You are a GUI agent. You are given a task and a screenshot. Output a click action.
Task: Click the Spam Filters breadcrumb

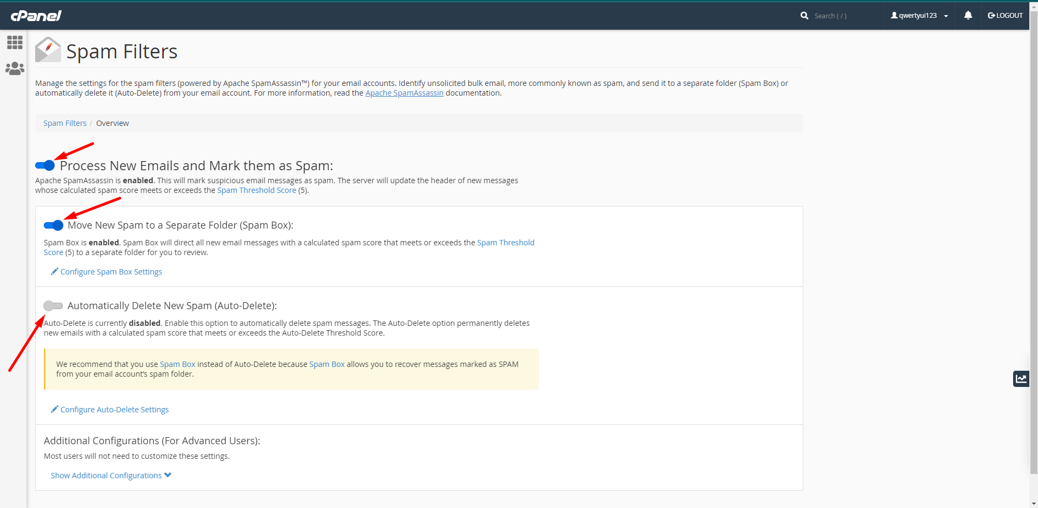click(65, 123)
